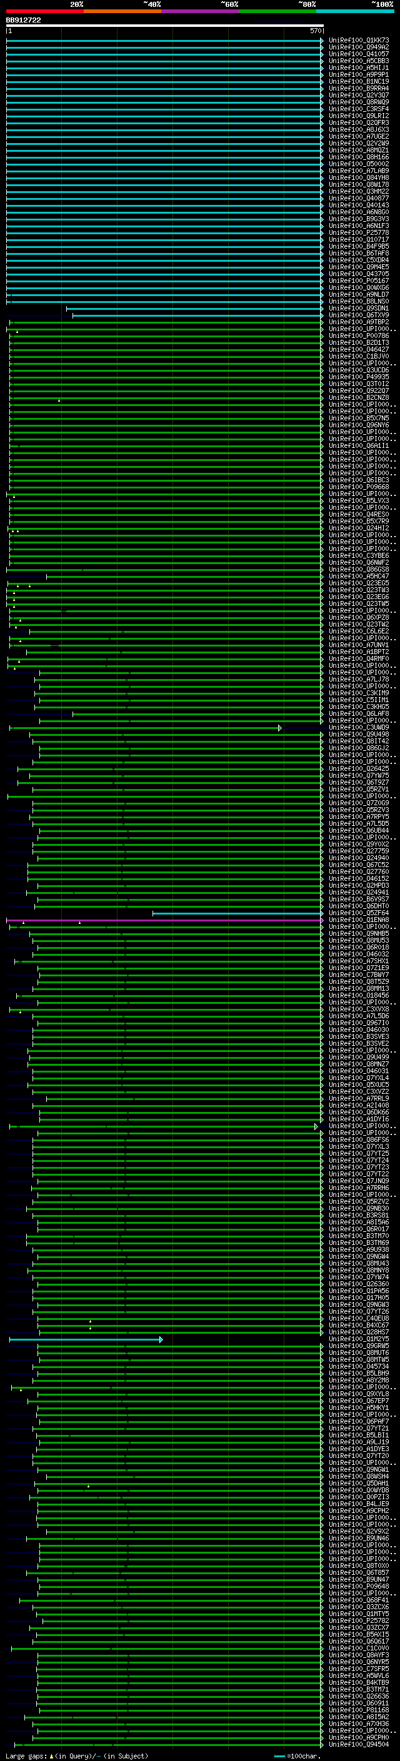Click the cyan alignment bar for Q5ZF64

pos(237,913)
